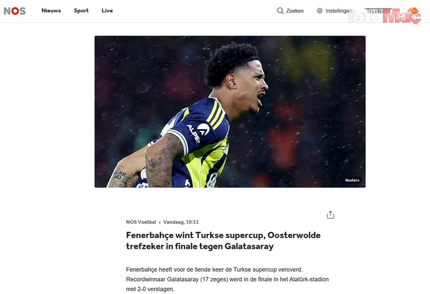Viewport: 430px width, 294px height.
Task: Open the Oosterwolde article photo
Action: click(230, 112)
